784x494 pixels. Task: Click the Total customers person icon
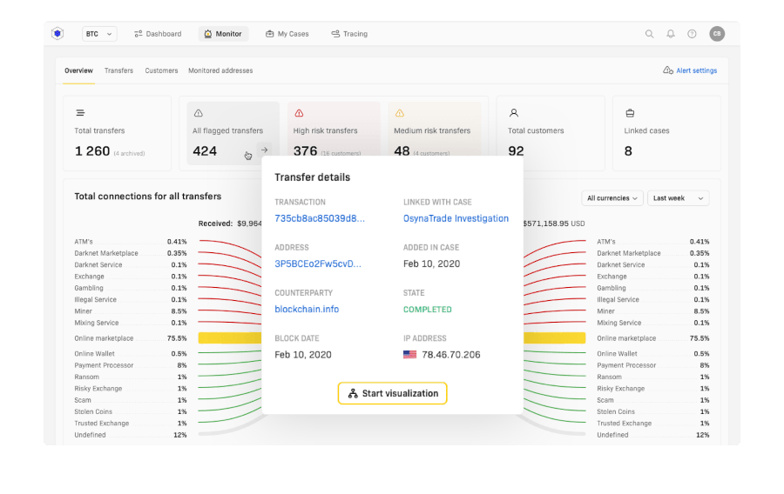[514, 113]
